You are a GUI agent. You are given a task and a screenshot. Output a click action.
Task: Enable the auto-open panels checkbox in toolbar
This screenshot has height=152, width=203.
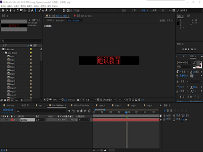[x=67, y=10]
